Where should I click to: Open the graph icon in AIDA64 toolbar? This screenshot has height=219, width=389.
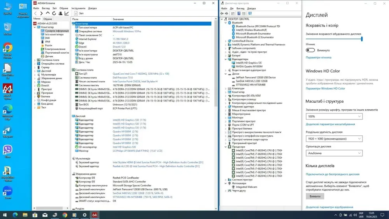click(67, 13)
